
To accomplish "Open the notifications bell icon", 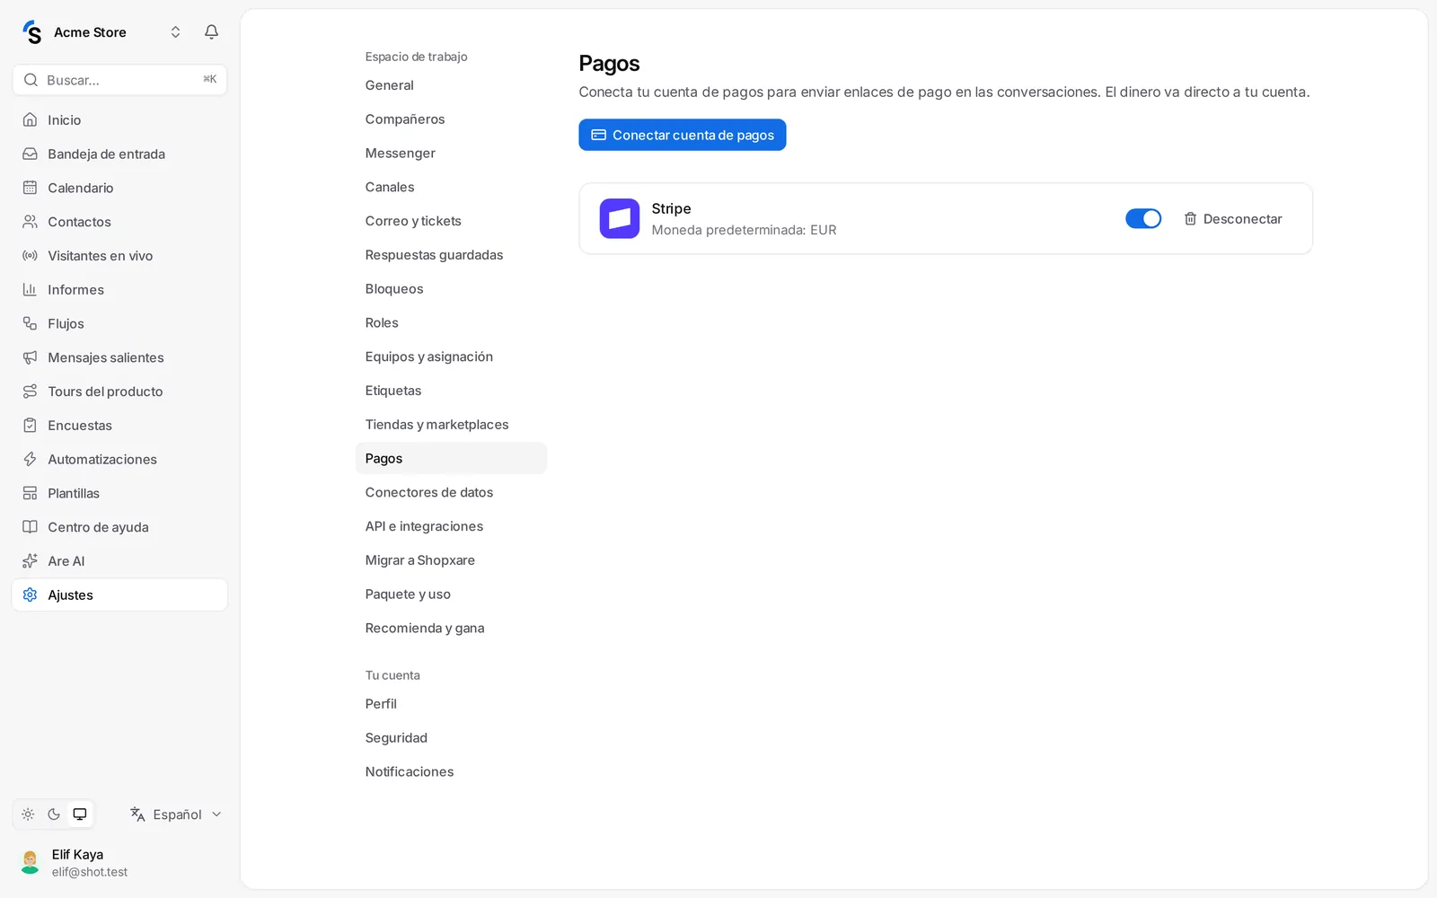I will 211,32.
